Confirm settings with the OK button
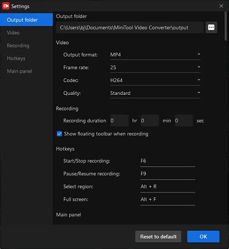The image size is (229, 249). coord(203,236)
